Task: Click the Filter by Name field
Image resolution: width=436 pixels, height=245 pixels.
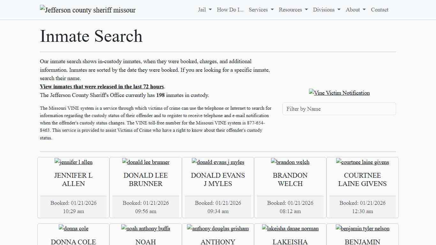Action: click(339, 109)
